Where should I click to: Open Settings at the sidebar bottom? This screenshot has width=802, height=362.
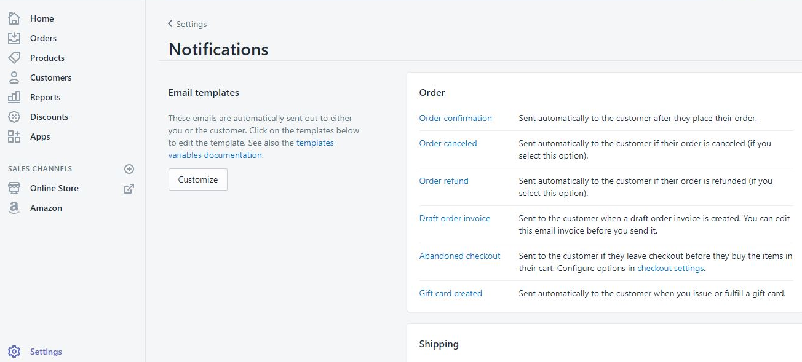tap(46, 352)
